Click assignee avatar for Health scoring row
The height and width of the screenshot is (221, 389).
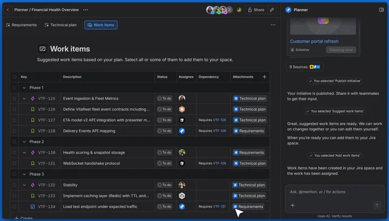(182, 153)
